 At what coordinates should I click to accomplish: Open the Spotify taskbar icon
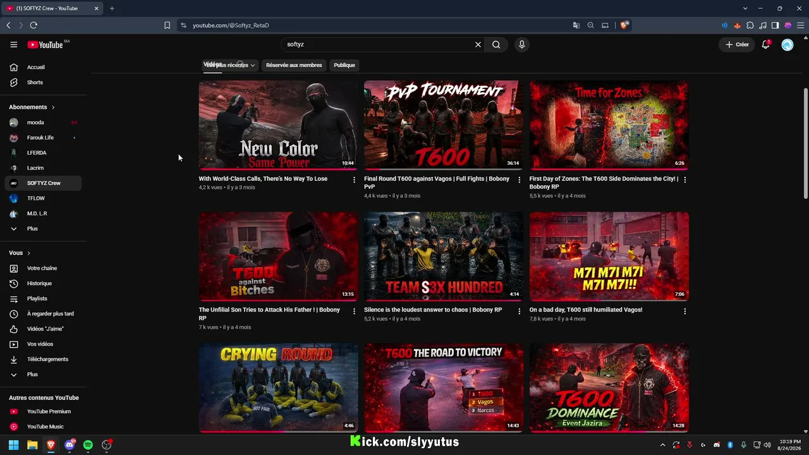(x=88, y=445)
